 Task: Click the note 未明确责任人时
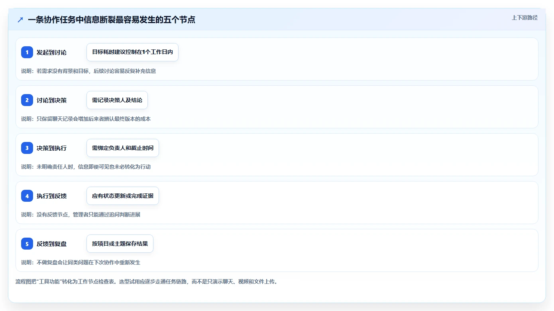click(x=86, y=167)
